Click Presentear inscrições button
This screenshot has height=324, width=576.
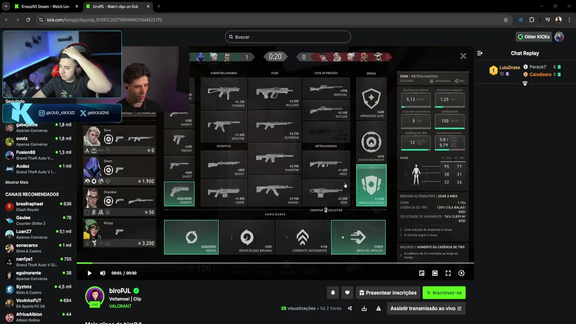tap(388, 292)
